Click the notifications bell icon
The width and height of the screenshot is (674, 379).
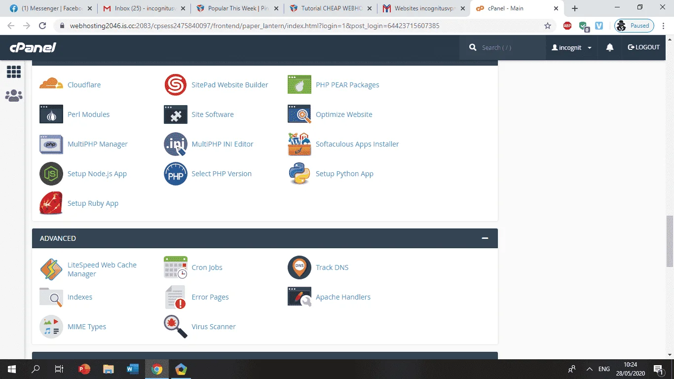610,47
